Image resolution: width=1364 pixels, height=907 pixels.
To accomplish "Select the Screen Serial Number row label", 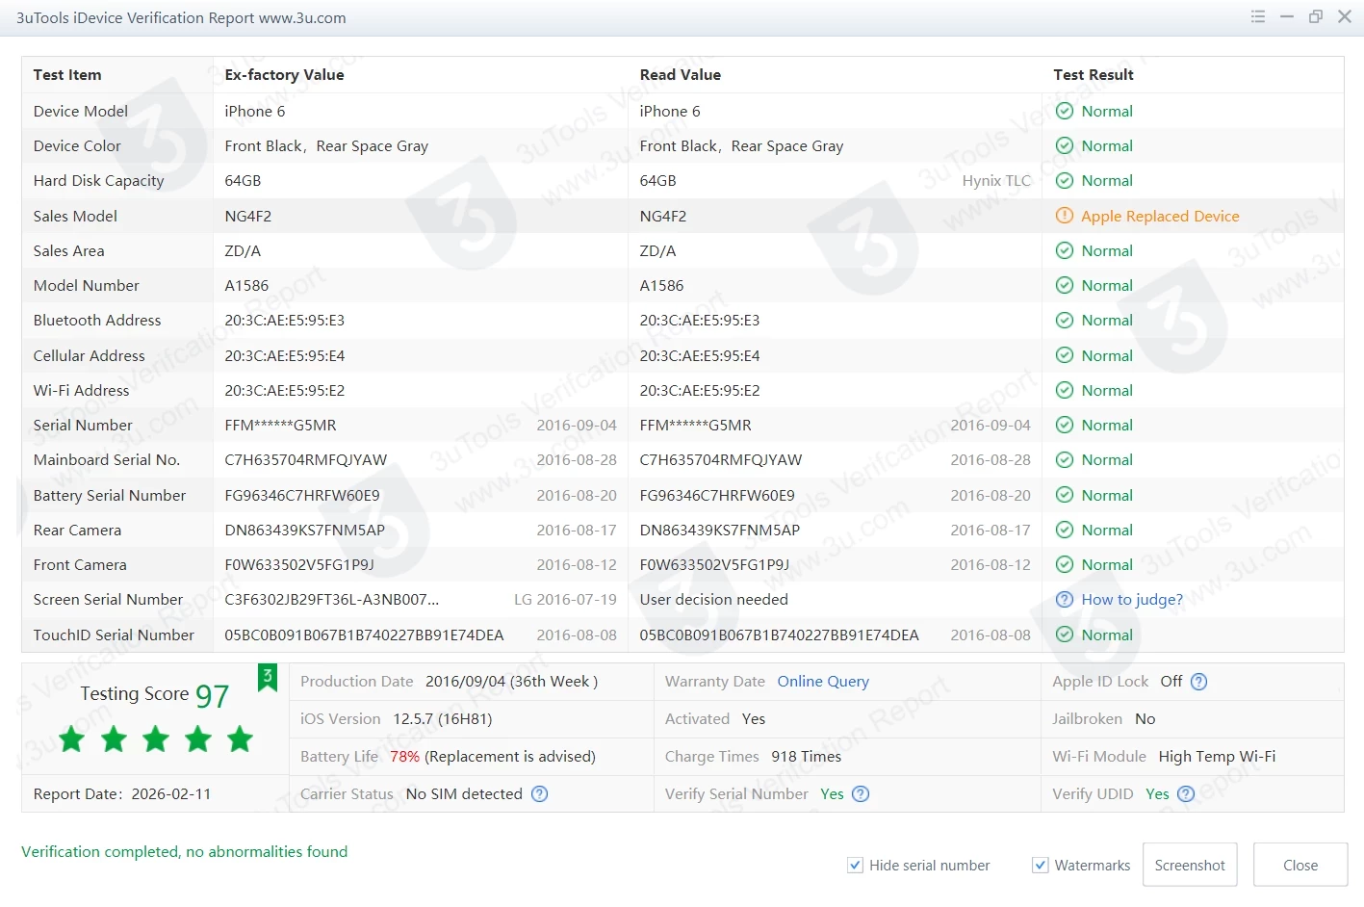I will (x=108, y=600).
